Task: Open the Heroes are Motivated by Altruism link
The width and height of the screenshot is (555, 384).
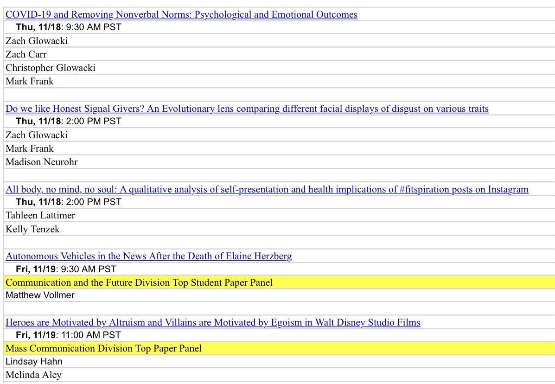Action: [213, 322]
